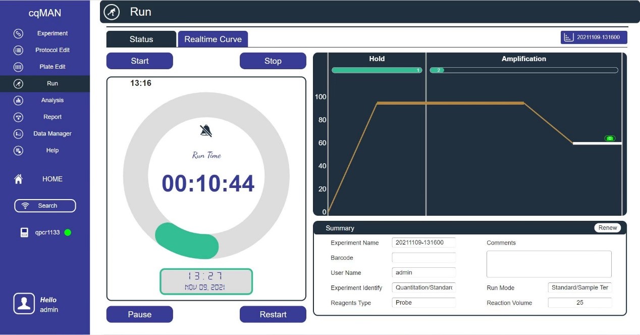The height and width of the screenshot is (335, 640).
Task: Click the Plate Edit grid icon
Action: pos(18,67)
